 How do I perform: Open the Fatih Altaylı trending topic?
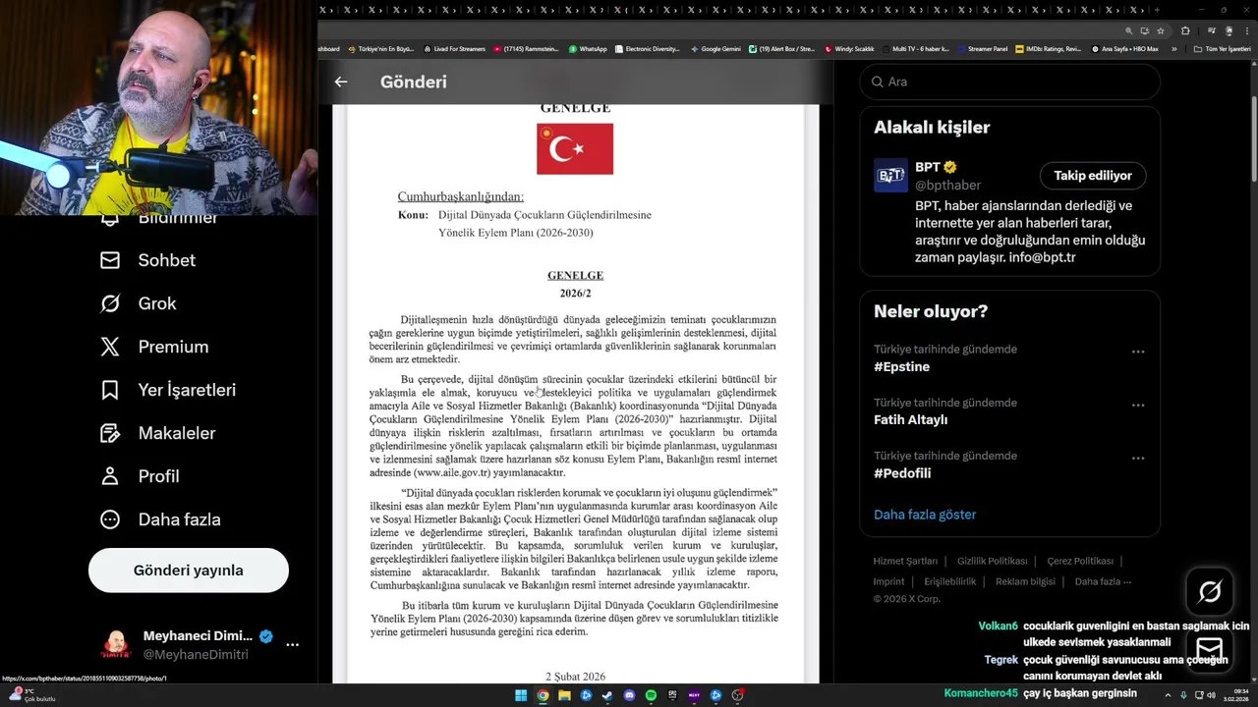[x=910, y=419]
